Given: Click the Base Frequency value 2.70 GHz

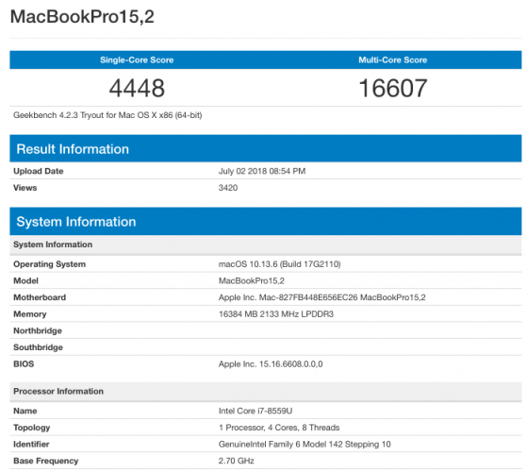Looking at the screenshot, I should [237, 461].
